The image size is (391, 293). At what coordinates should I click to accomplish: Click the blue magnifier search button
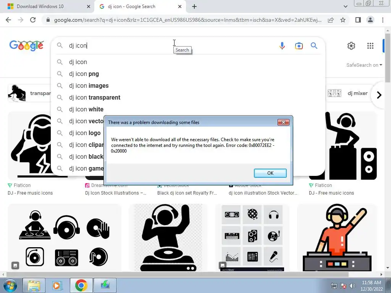coord(314,46)
